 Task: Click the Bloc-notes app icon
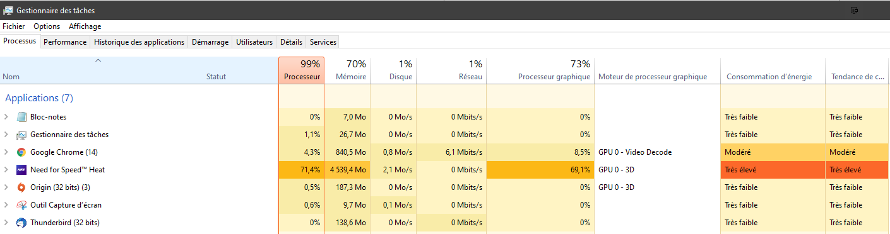[21, 117]
